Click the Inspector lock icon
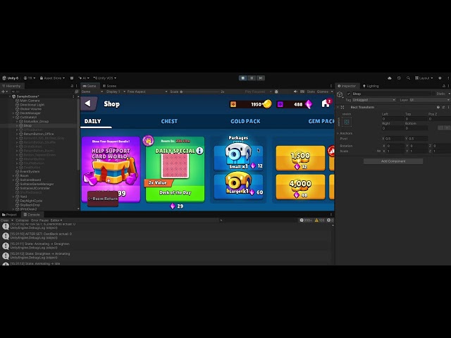 443,86
